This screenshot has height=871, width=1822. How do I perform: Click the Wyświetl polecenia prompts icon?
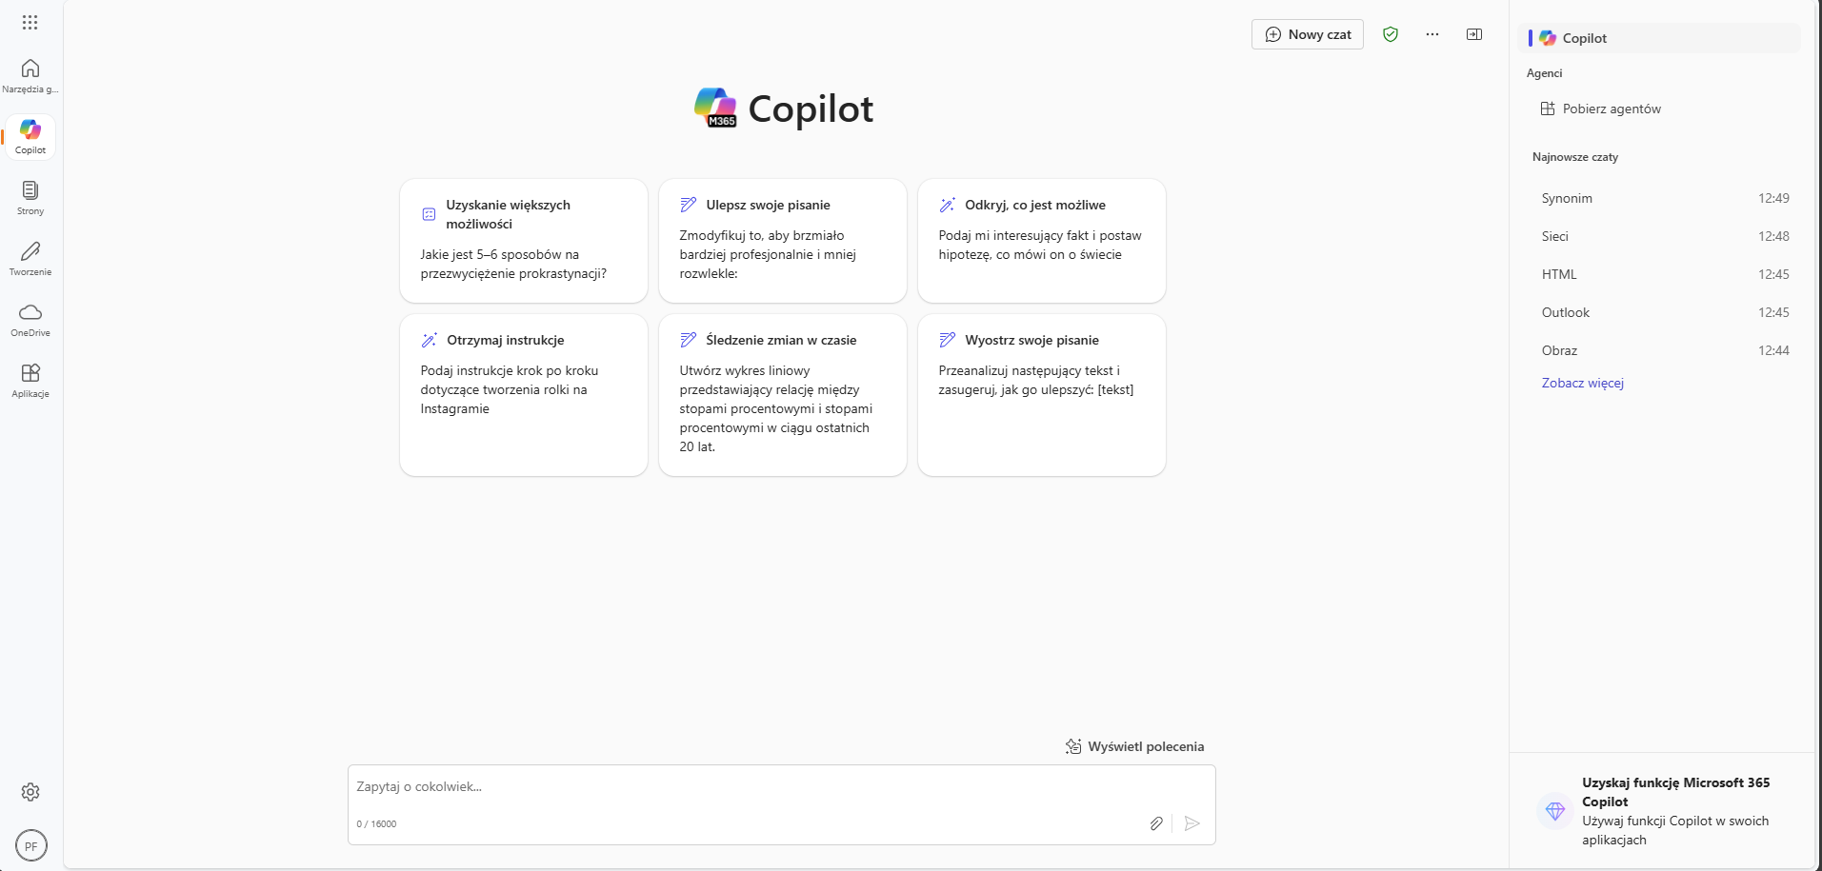click(1073, 746)
